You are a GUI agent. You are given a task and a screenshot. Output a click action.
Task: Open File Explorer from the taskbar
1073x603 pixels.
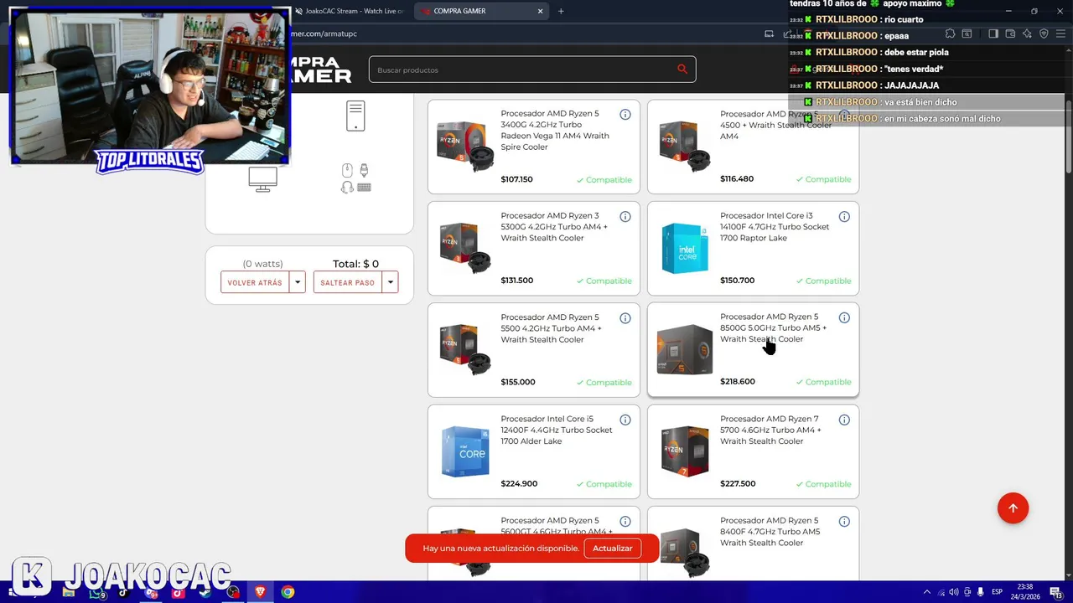tap(69, 592)
